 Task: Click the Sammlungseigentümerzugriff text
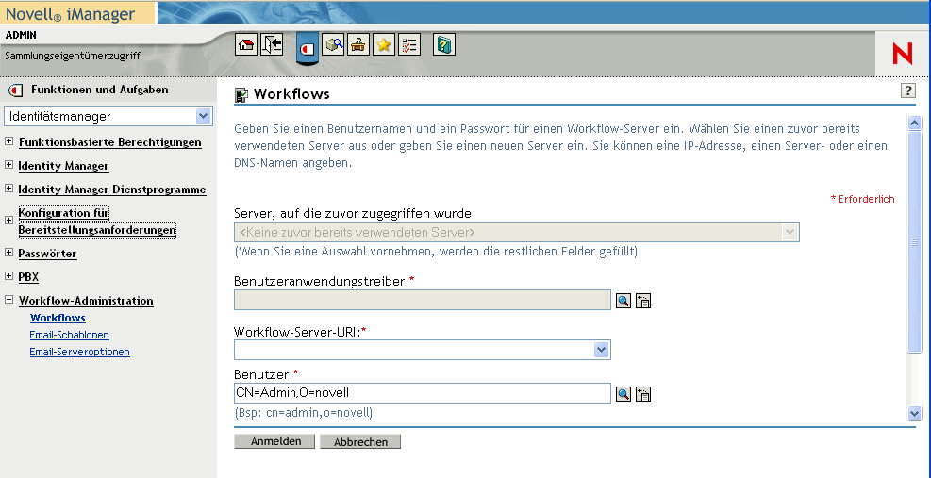coord(73,57)
